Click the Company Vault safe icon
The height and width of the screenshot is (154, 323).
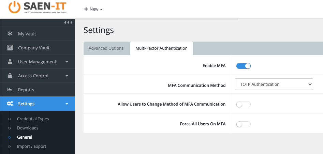tap(10, 48)
